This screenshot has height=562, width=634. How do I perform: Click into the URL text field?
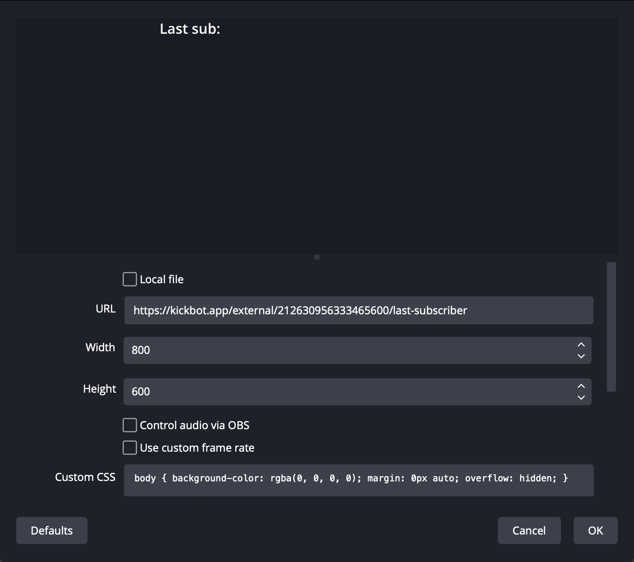point(358,310)
